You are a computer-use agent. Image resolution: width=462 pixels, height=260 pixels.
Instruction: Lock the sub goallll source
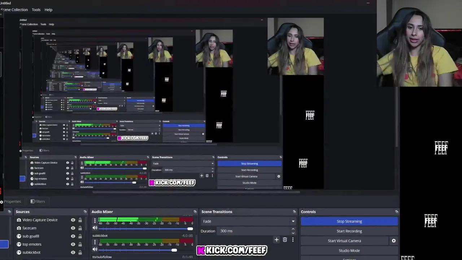[80, 236]
